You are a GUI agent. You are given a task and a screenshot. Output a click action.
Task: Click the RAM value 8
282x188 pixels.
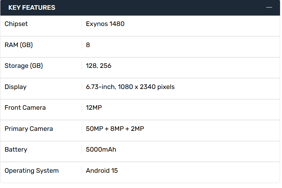88,45
